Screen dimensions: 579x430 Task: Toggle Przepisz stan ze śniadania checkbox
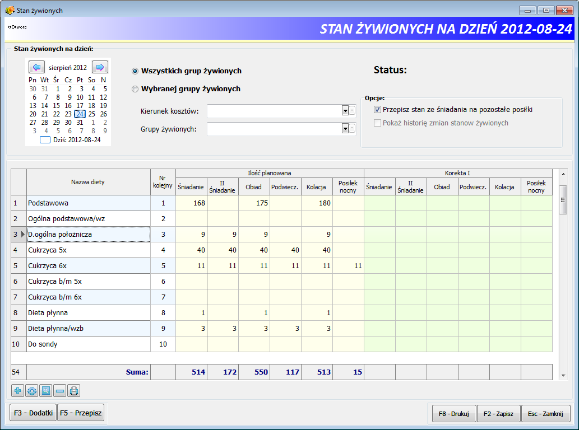377,110
